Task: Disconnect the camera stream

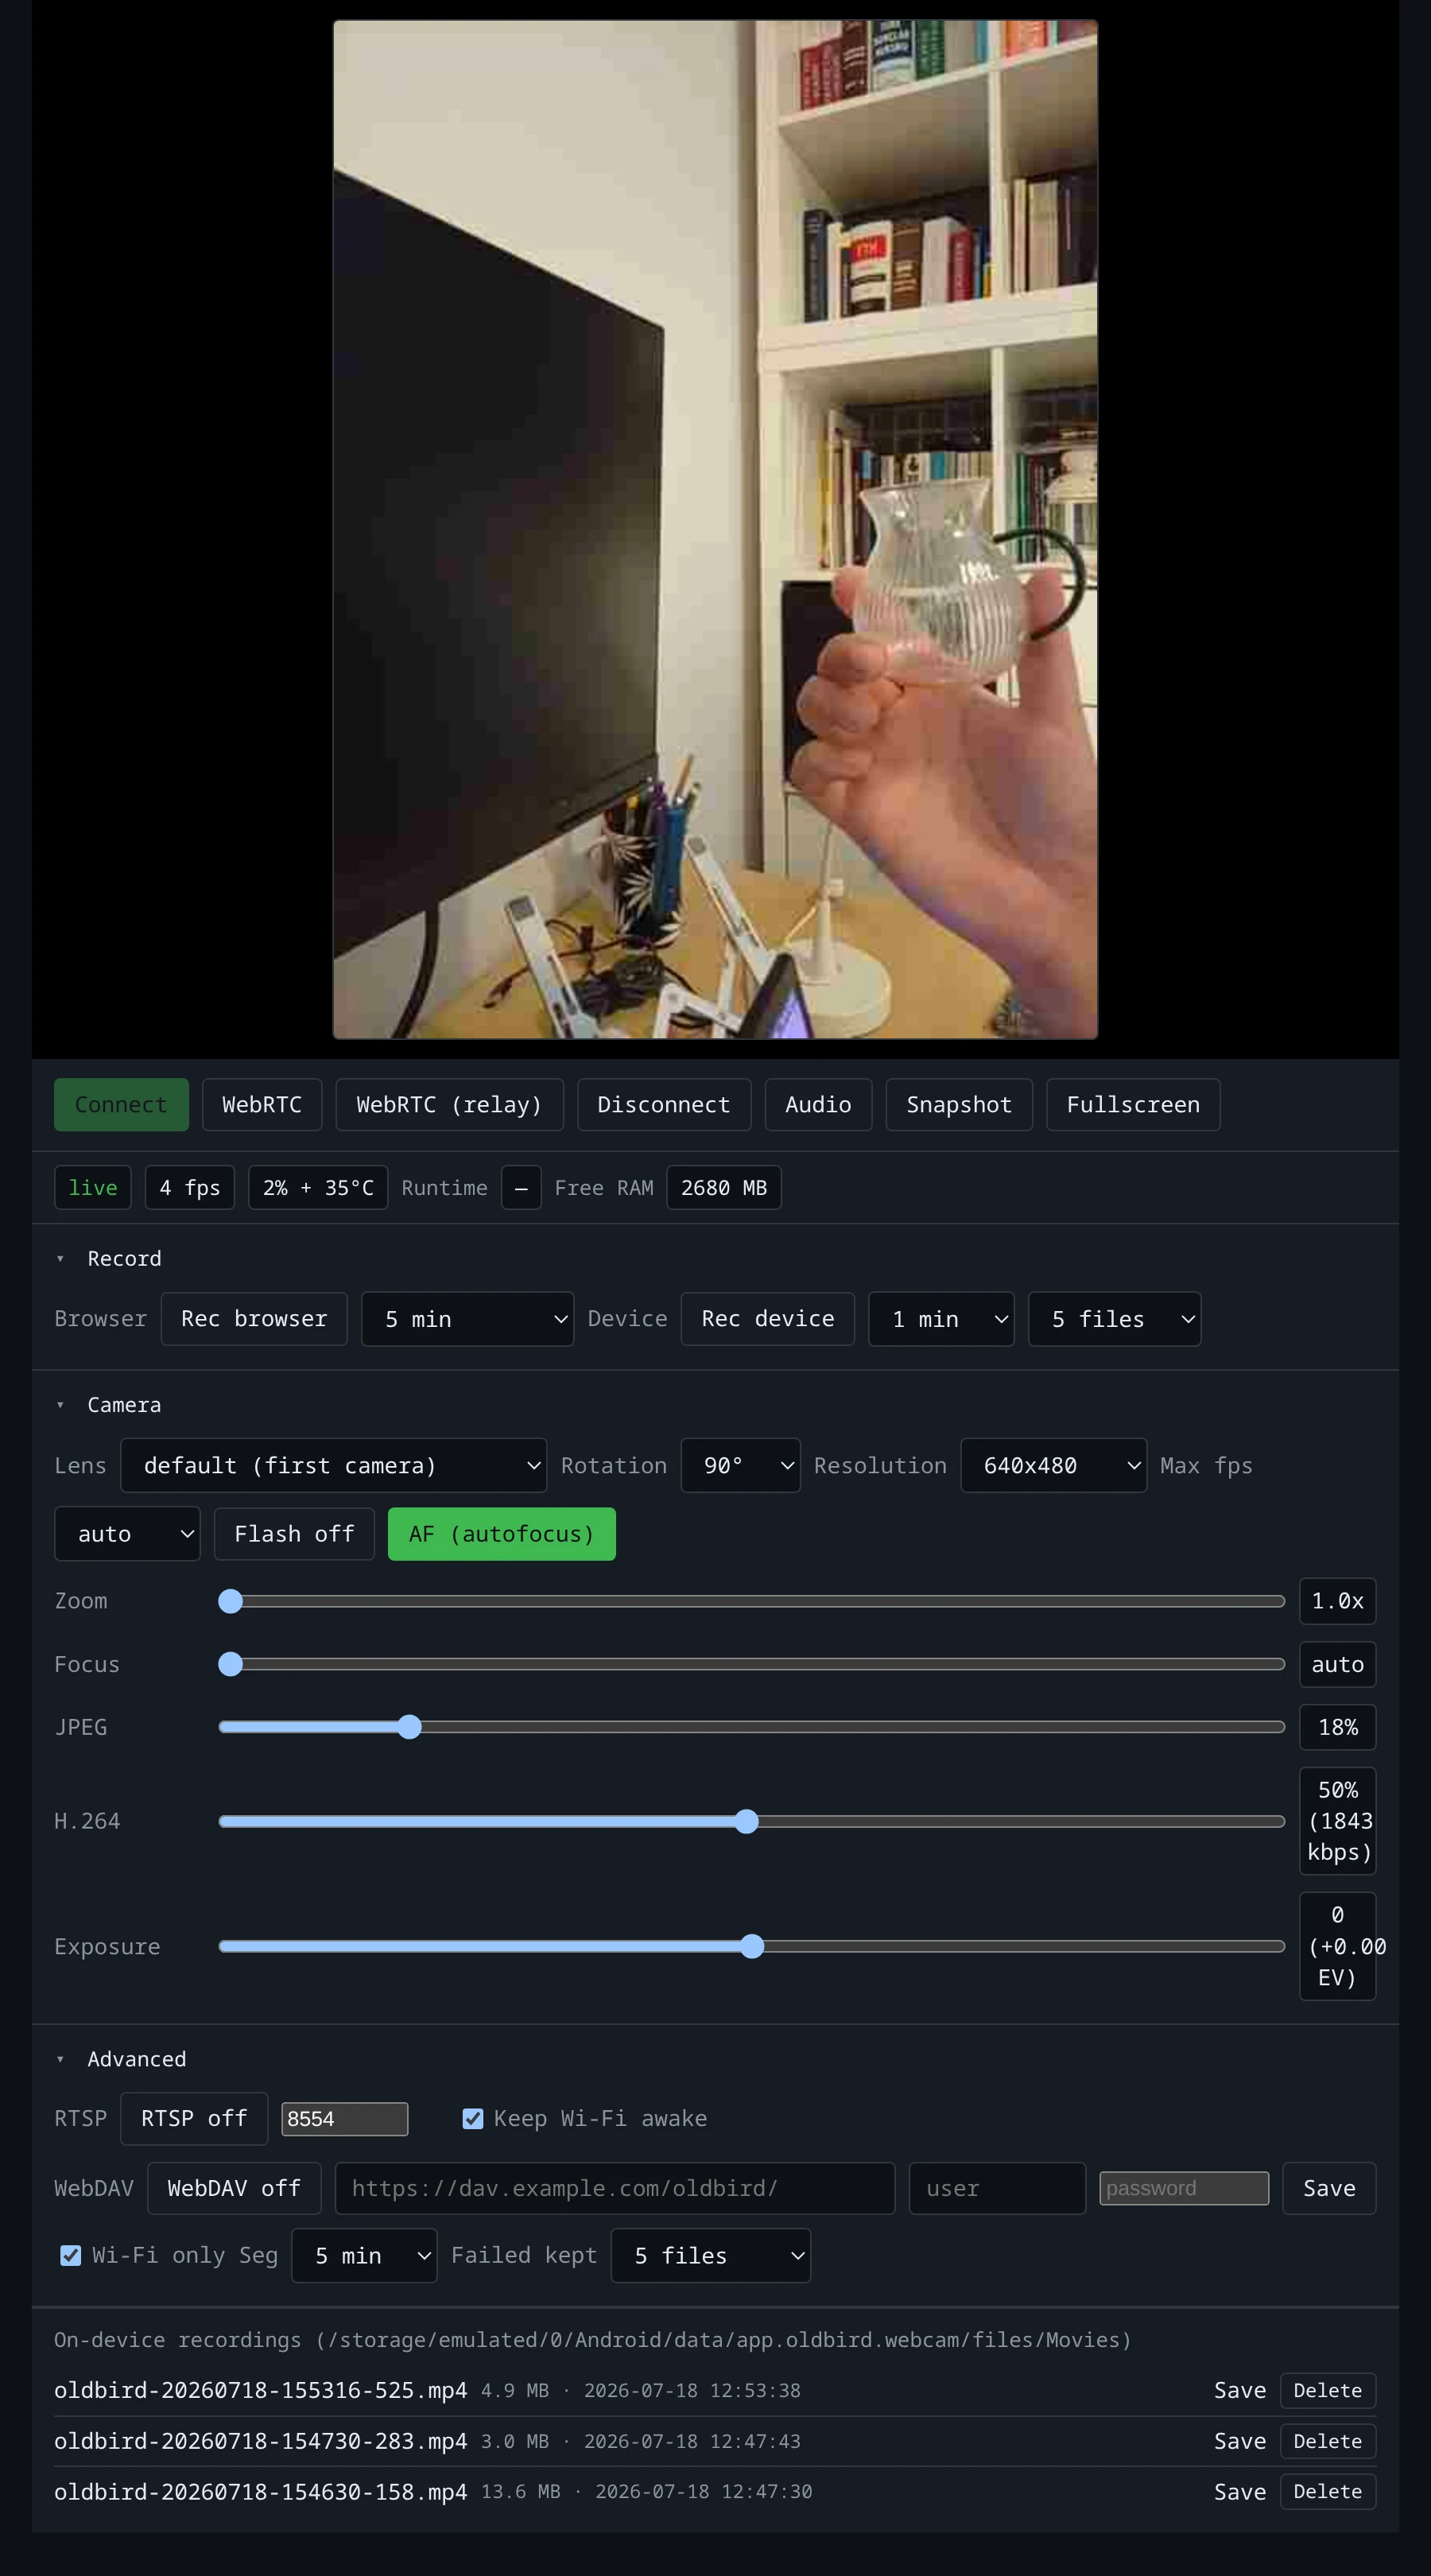Action: 664,1104
